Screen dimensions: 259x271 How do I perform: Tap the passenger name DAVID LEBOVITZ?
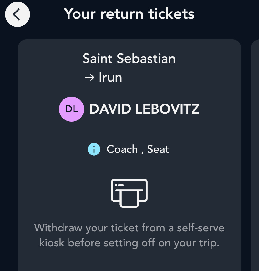tap(144, 109)
